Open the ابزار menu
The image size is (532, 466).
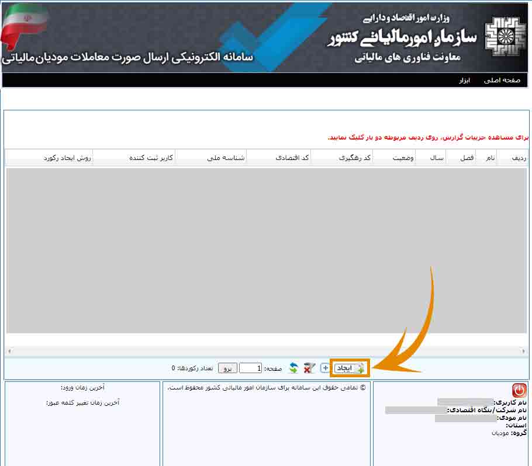464,81
